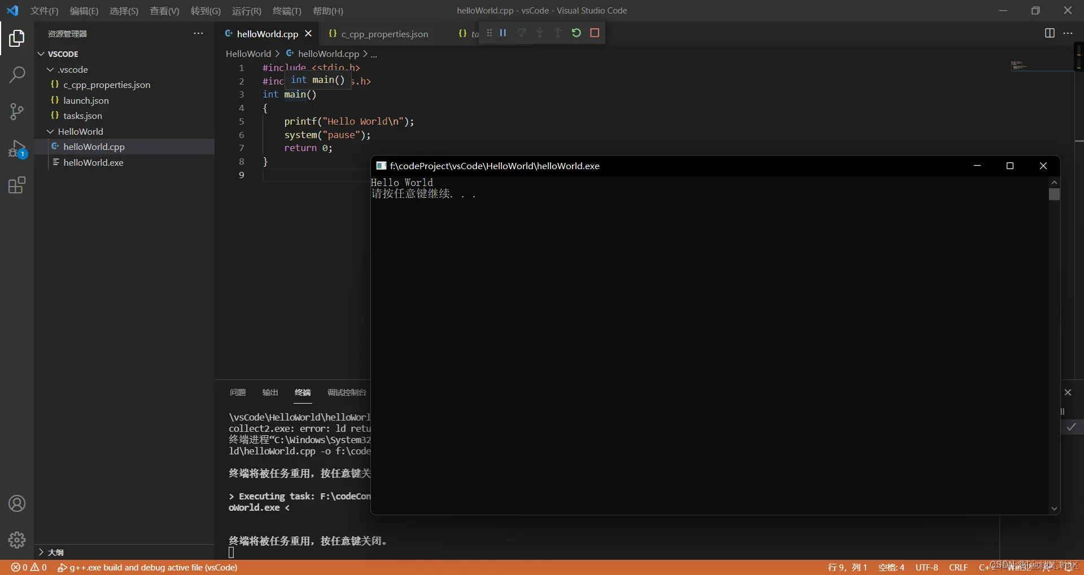Image resolution: width=1084 pixels, height=575 pixels.
Task: Open tasks.json in the file tree
Action: [x=124, y=116]
